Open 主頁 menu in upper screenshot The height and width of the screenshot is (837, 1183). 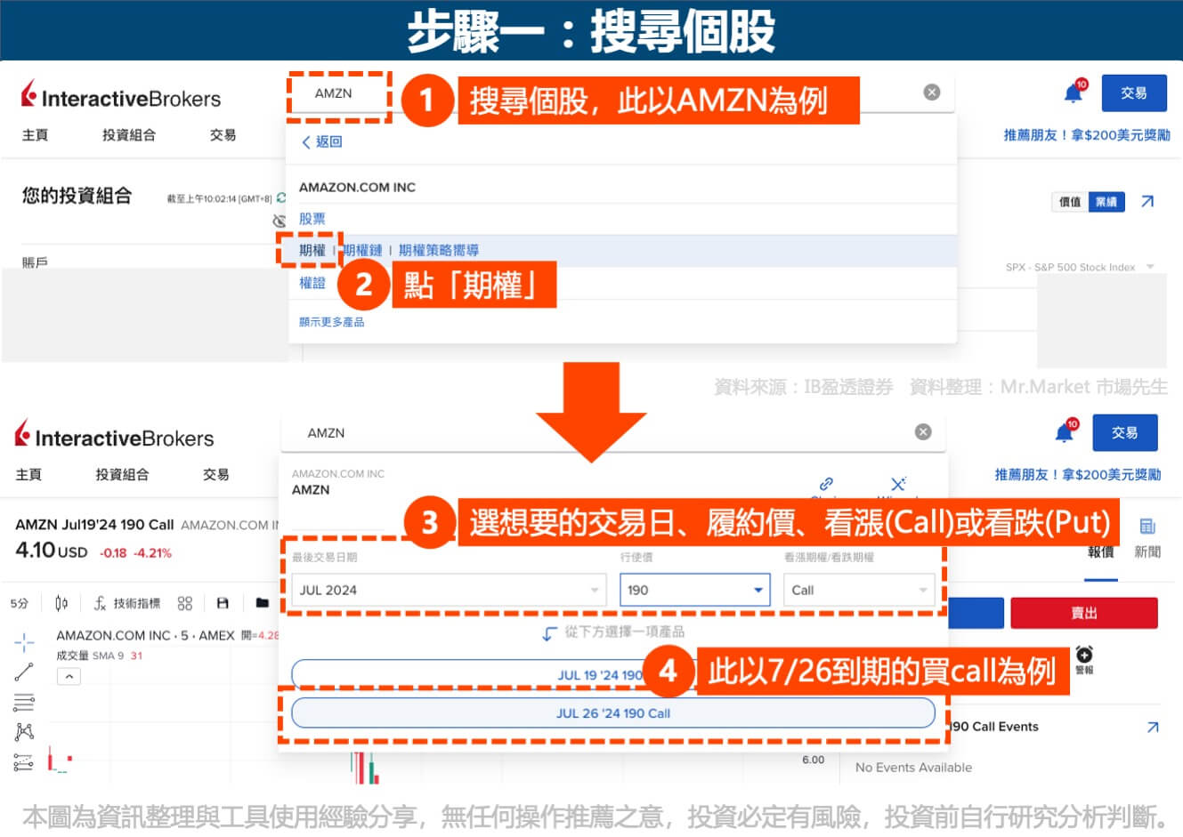click(35, 134)
